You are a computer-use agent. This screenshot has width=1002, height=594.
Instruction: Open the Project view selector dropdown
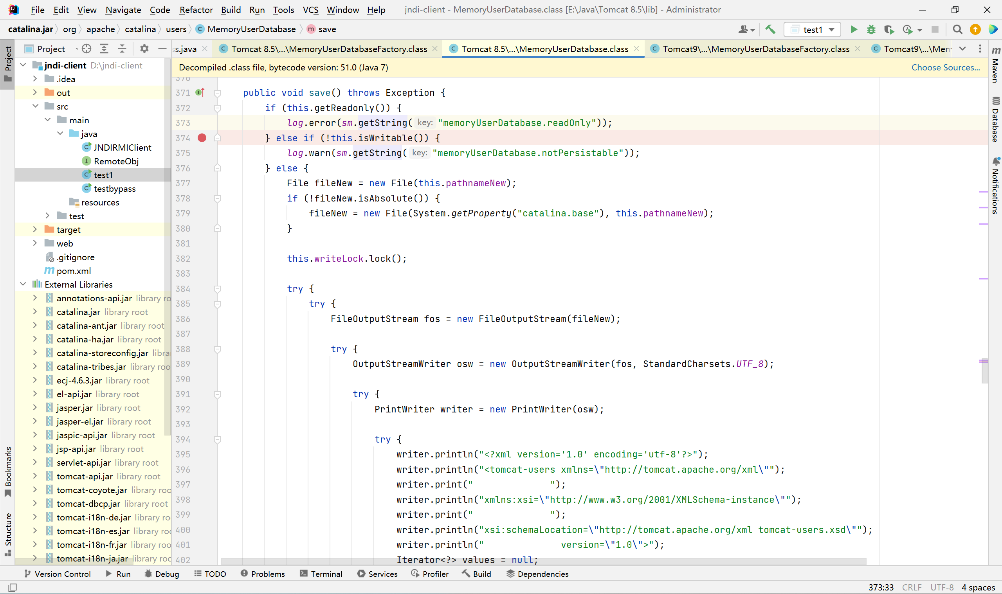click(x=50, y=49)
